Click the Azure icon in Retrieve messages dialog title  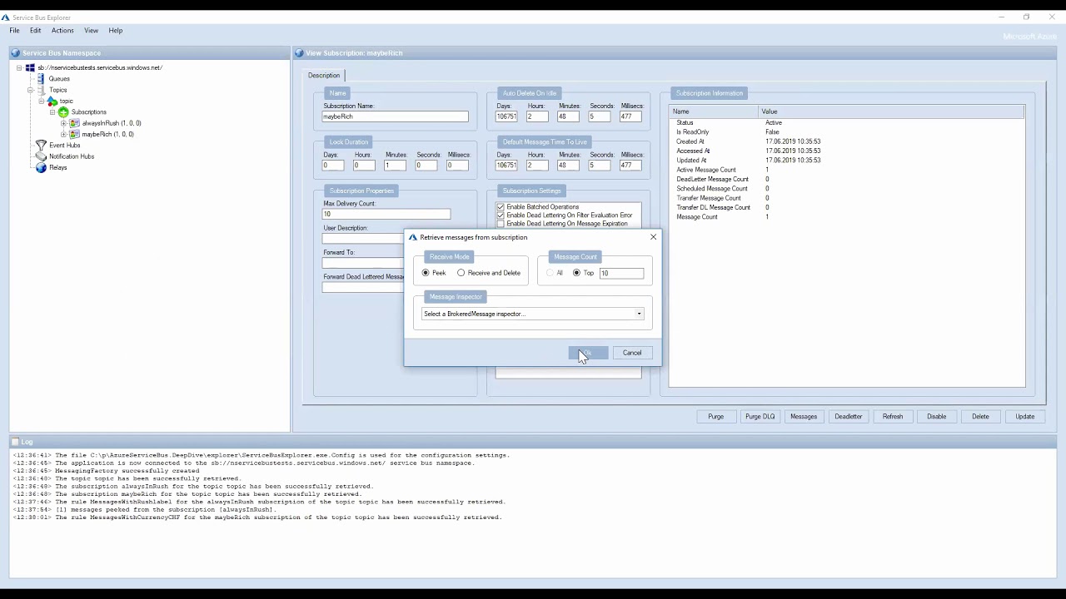point(413,237)
